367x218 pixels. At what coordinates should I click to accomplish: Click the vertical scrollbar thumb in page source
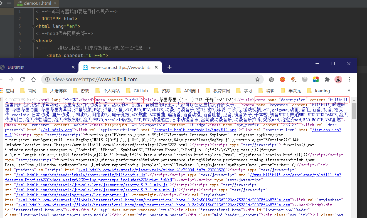pos(354,111)
